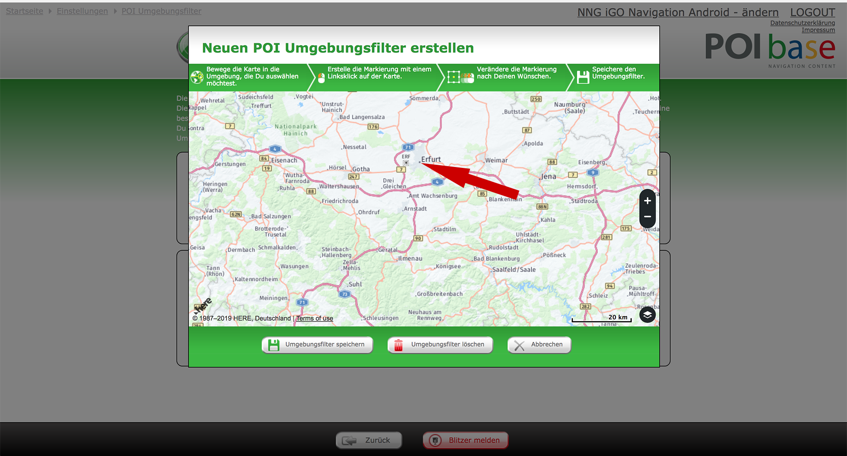Report speed camera via Blitzer melden
The image size is (847, 456).
465,440
